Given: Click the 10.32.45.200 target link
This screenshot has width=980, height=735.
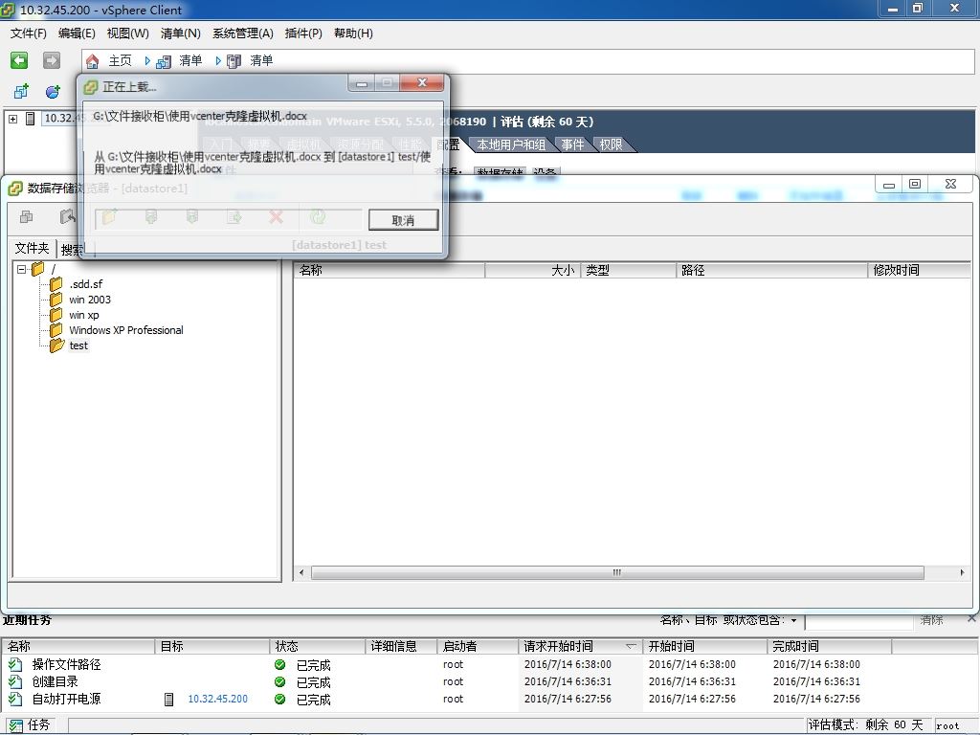Looking at the screenshot, I should 217,699.
